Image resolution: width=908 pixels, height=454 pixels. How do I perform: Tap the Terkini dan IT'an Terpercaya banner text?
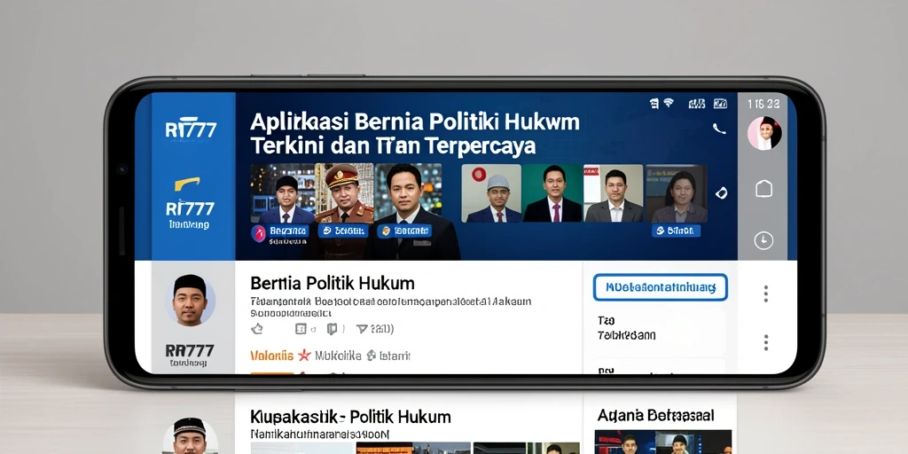(393, 146)
